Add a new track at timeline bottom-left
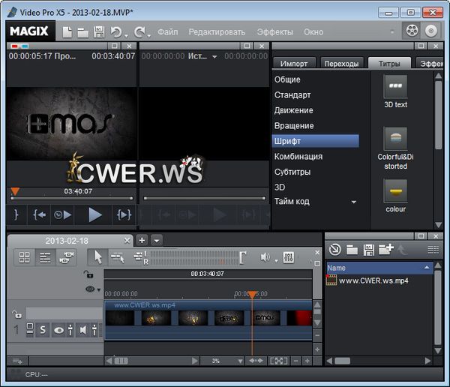This screenshot has height=387, width=450. click(17, 361)
